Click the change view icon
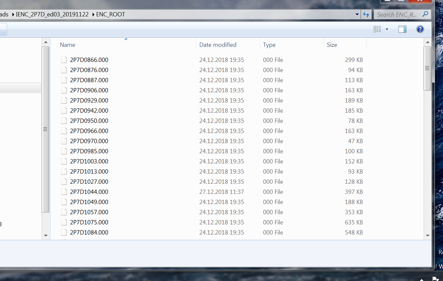This screenshot has height=281, width=443. (377, 29)
